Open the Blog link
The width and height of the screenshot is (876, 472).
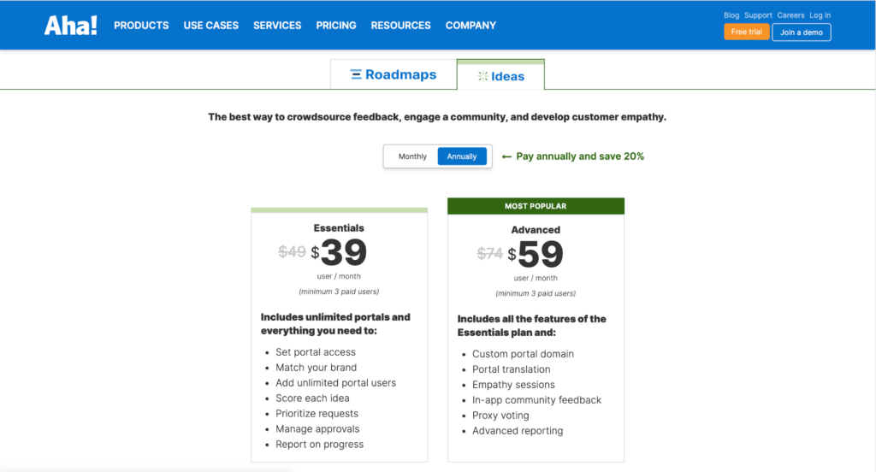(x=731, y=15)
